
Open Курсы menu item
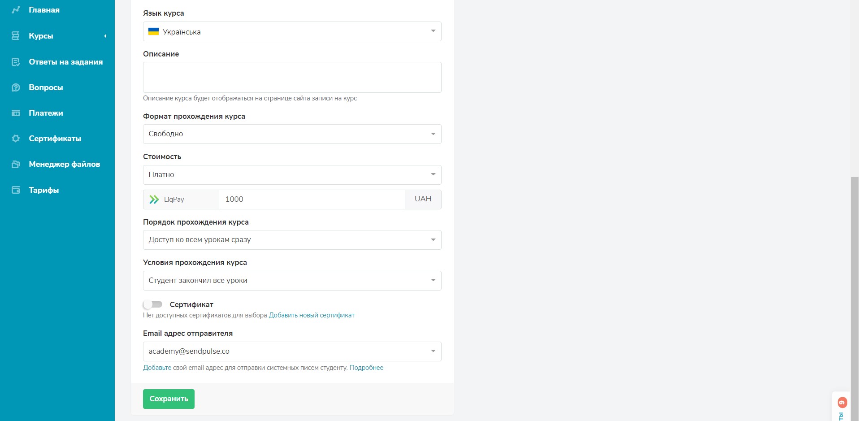pos(41,36)
